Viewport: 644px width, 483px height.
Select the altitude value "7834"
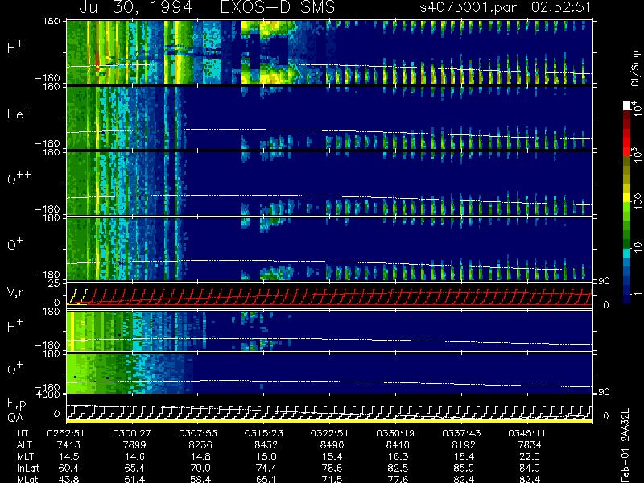(530, 445)
